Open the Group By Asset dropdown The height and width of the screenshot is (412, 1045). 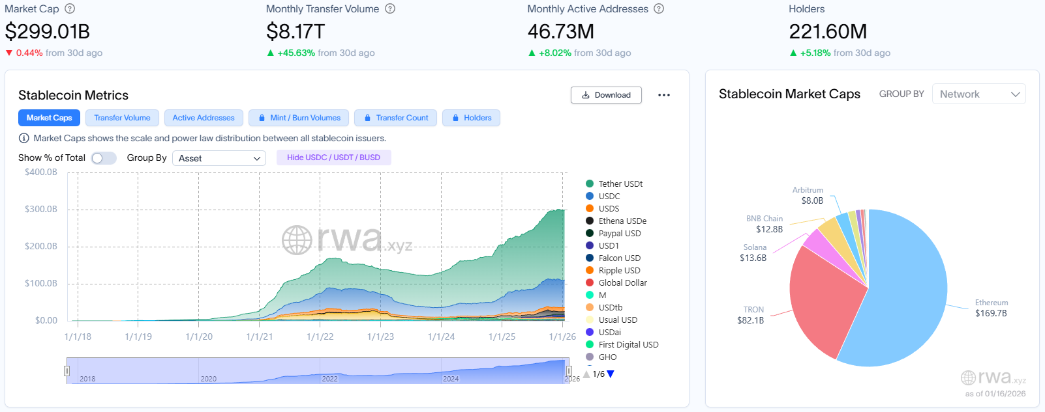point(219,158)
